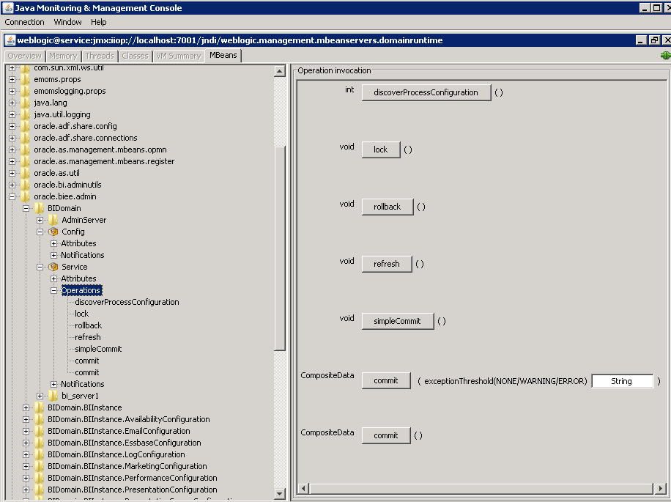Click the lock operation button
The image size is (671, 502).
pos(381,150)
